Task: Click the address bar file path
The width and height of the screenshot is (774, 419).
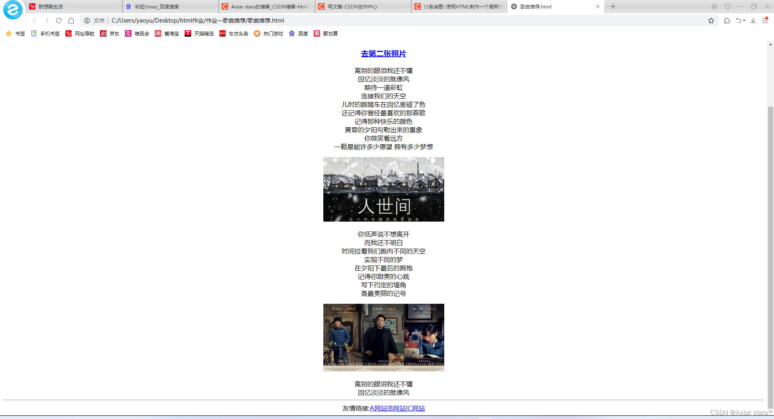Action: click(198, 21)
